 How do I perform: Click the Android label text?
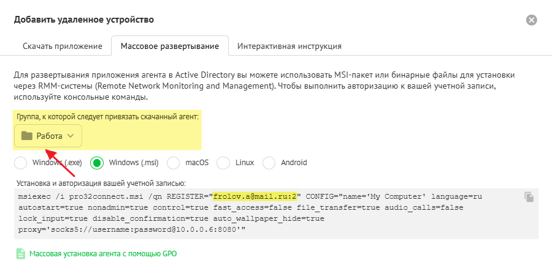(294, 163)
